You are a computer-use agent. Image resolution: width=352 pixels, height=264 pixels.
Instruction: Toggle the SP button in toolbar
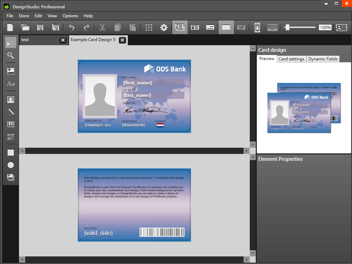click(241, 27)
